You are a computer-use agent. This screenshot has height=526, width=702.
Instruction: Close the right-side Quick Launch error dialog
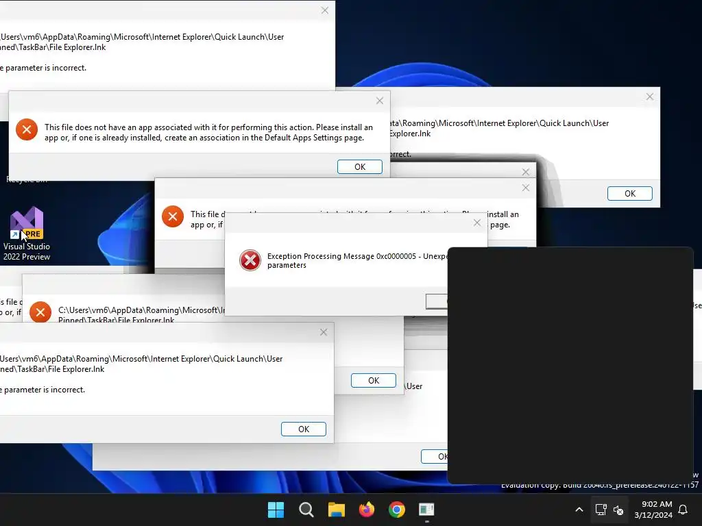650,97
